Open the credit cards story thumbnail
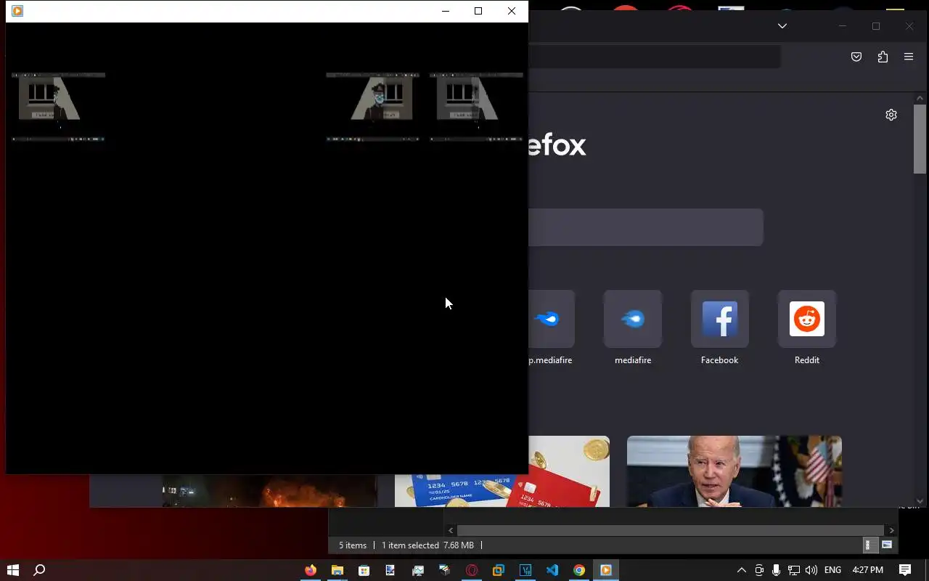 coord(568,471)
